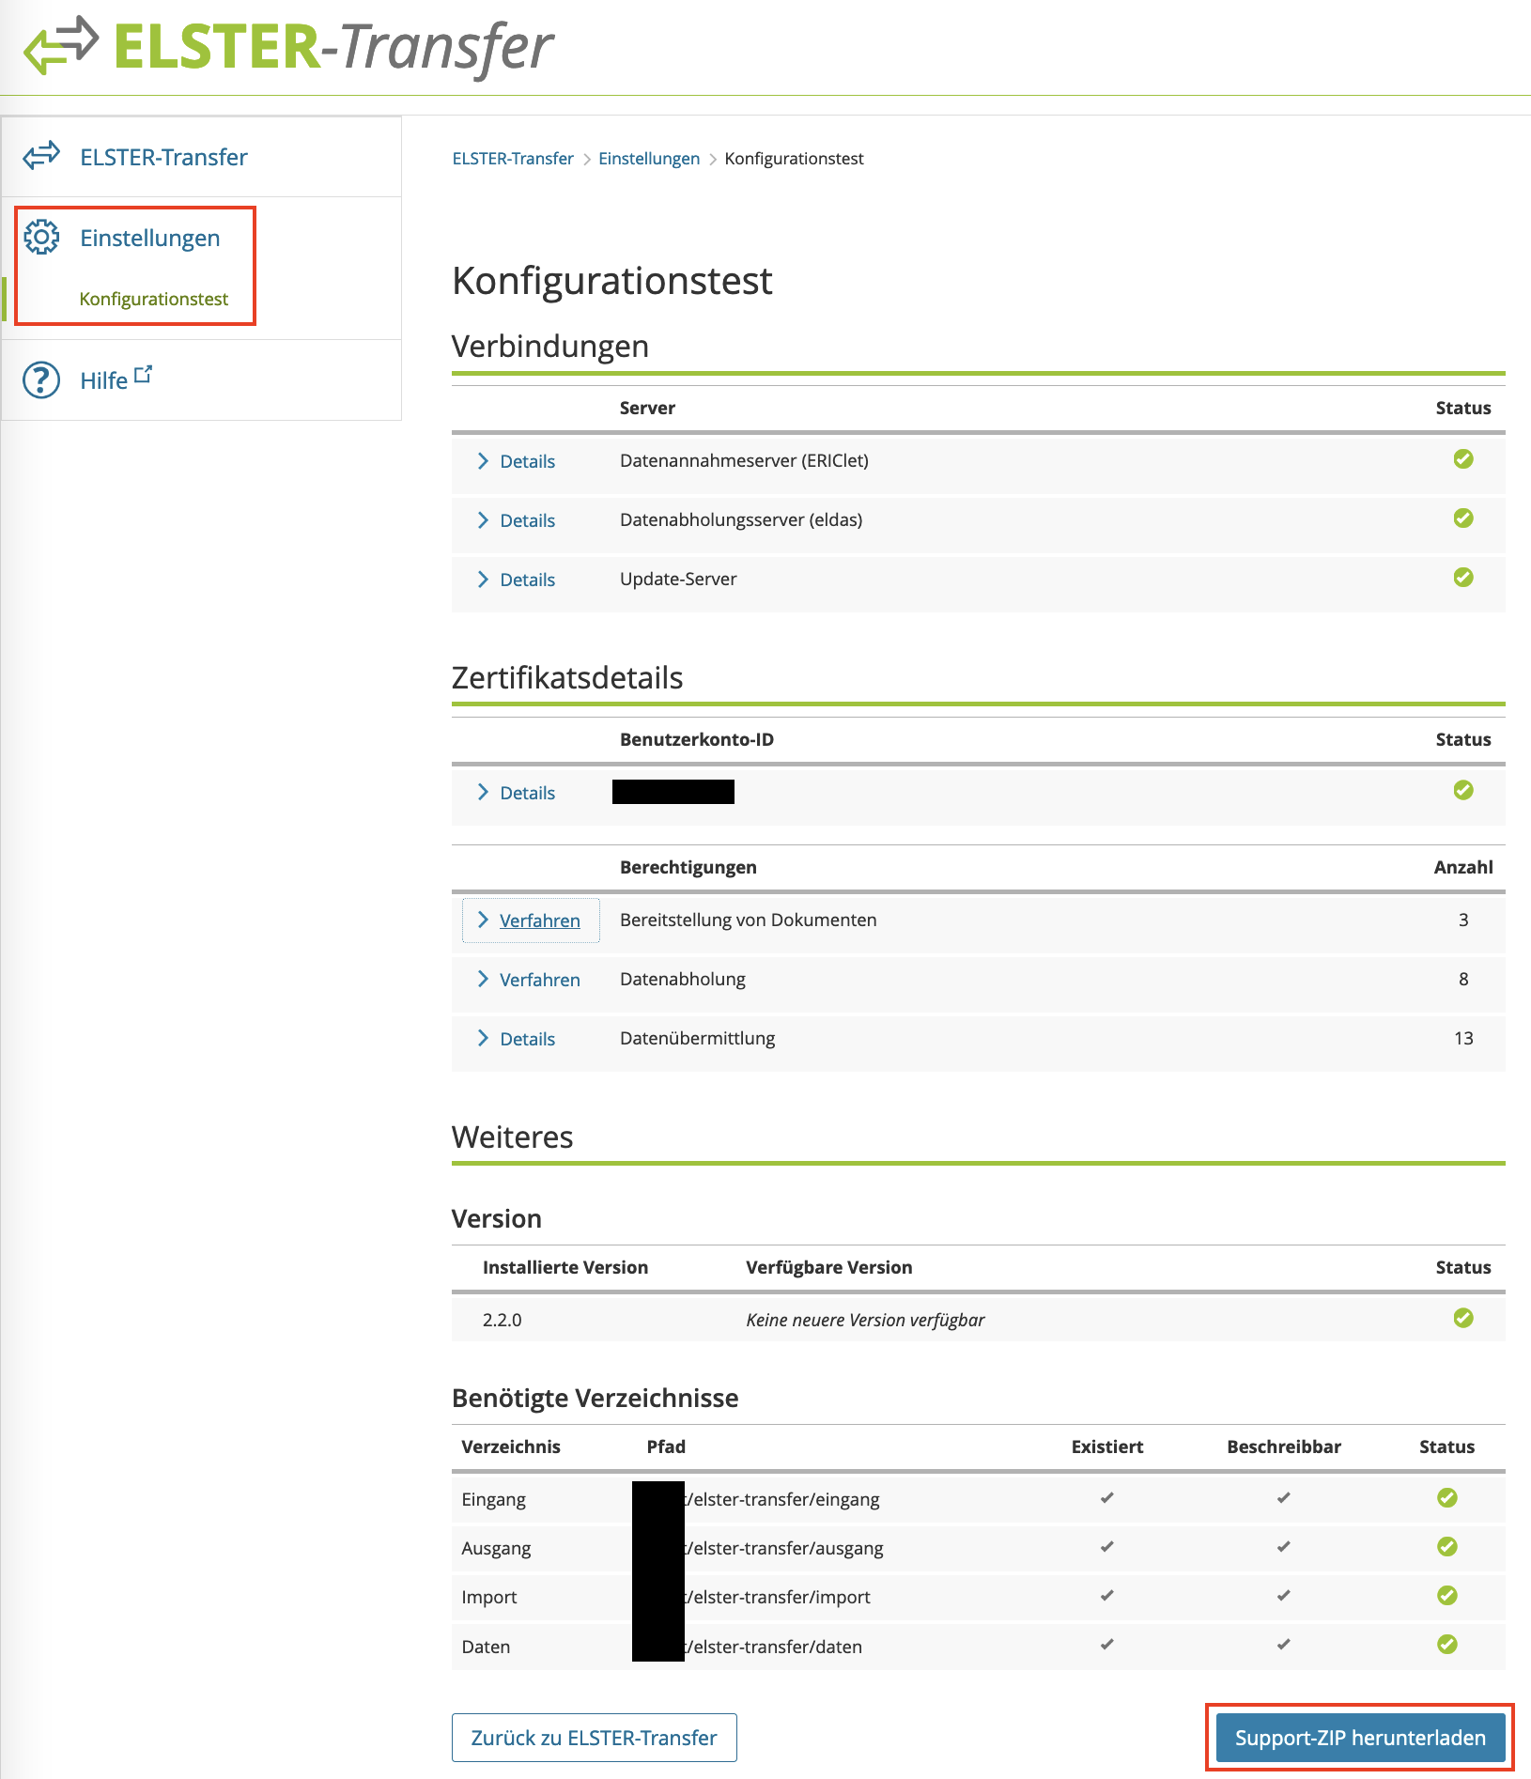Screen dimensions: 1531x1779
Task: Click green status check for Daten directory
Action: click(1446, 1645)
